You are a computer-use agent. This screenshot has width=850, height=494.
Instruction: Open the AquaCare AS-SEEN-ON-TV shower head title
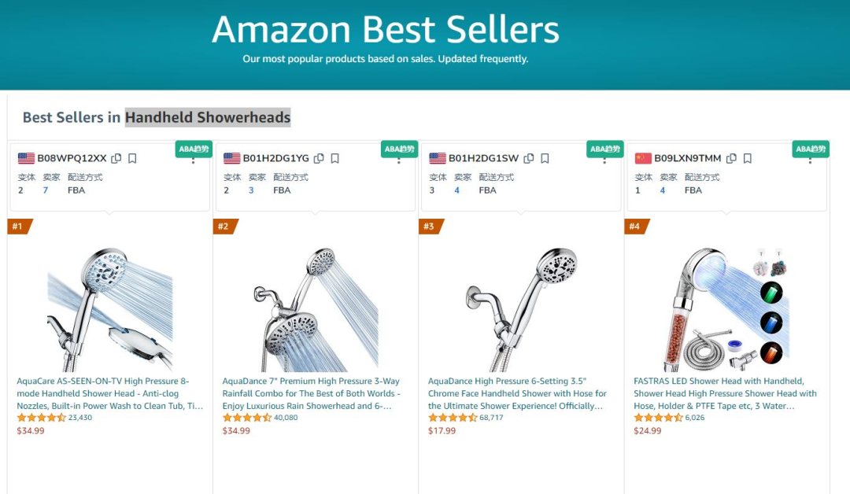click(x=110, y=393)
